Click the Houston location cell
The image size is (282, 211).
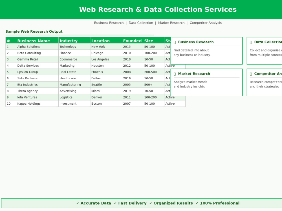(106, 66)
